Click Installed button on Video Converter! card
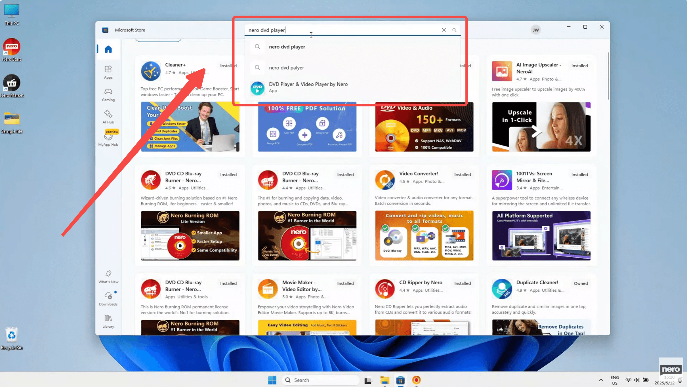687x387 pixels. (462, 174)
